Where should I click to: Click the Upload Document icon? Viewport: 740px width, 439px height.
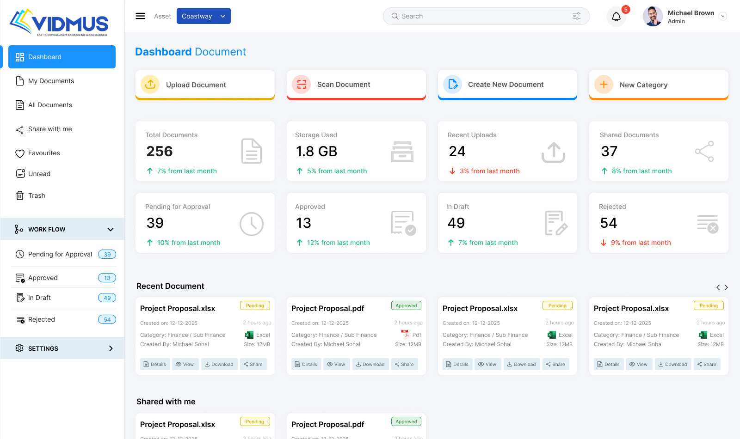point(150,85)
